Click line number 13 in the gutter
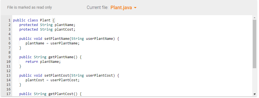 point(9,75)
